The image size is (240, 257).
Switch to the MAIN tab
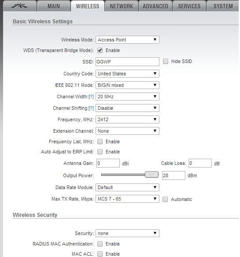pos(54,6)
